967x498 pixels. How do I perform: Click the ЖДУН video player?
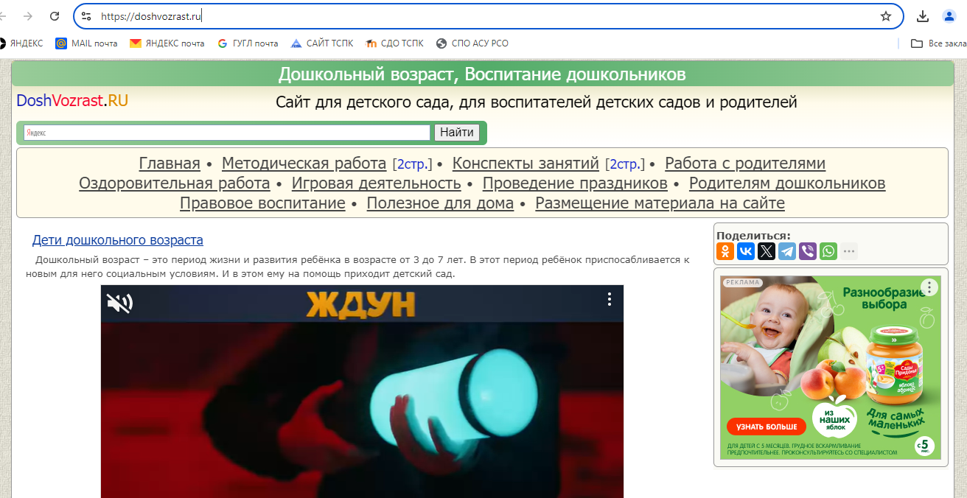click(x=362, y=391)
